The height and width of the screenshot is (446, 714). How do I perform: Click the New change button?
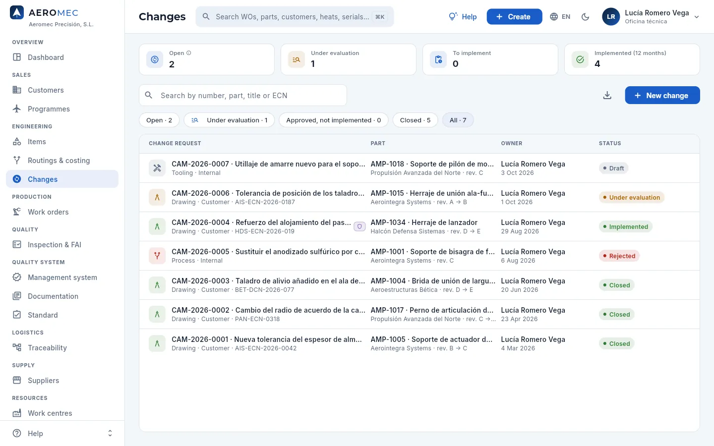(x=662, y=95)
